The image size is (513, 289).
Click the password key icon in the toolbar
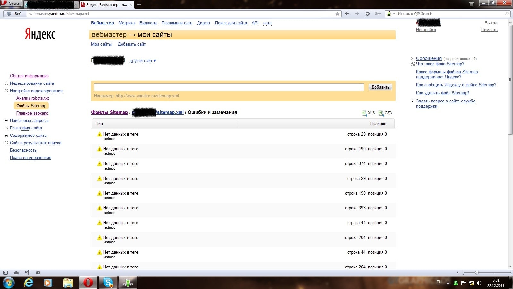[x=378, y=14]
